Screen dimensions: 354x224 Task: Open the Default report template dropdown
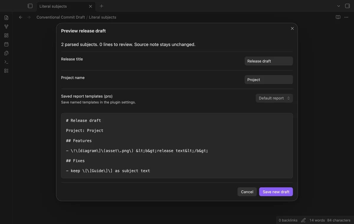click(x=274, y=98)
